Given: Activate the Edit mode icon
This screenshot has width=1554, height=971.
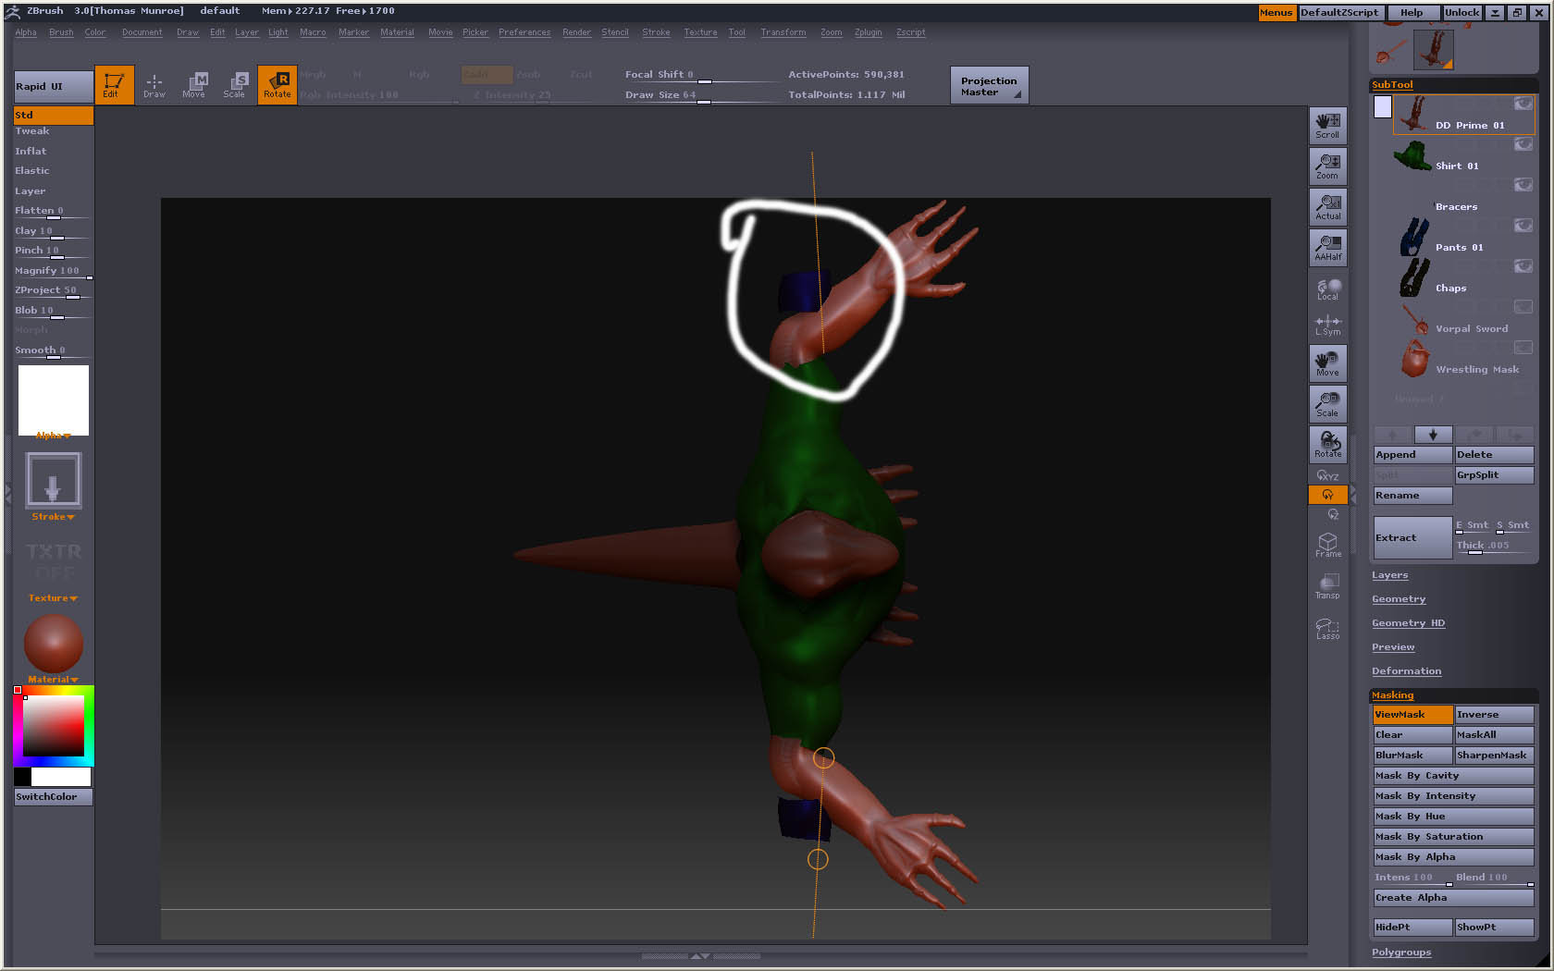Looking at the screenshot, I should pyautogui.click(x=114, y=85).
